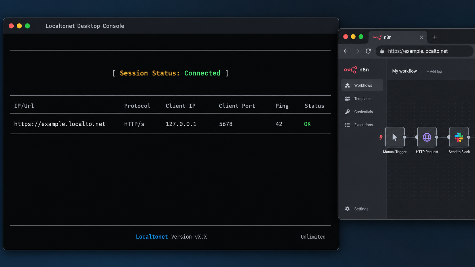Minimize the Localtonet console window
Screen dimensions: 475x267
(19, 26)
